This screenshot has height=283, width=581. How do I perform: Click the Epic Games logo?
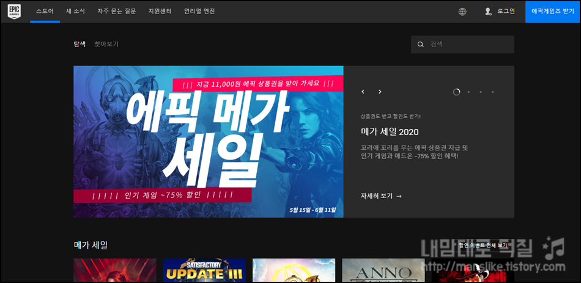pos(14,12)
